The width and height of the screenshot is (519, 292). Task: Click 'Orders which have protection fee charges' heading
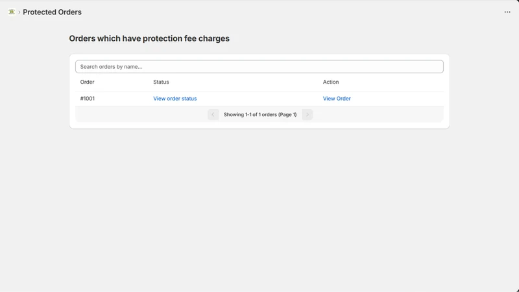point(149,38)
